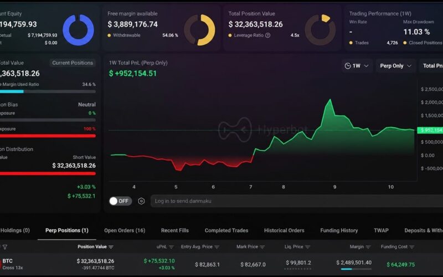The width and height of the screenshot is (443, 277).
Task: Click the BTC Cross 13x position row
Action: point(221,264)
